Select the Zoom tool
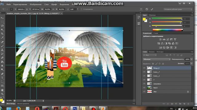197x110 pixels. (2, 94)
